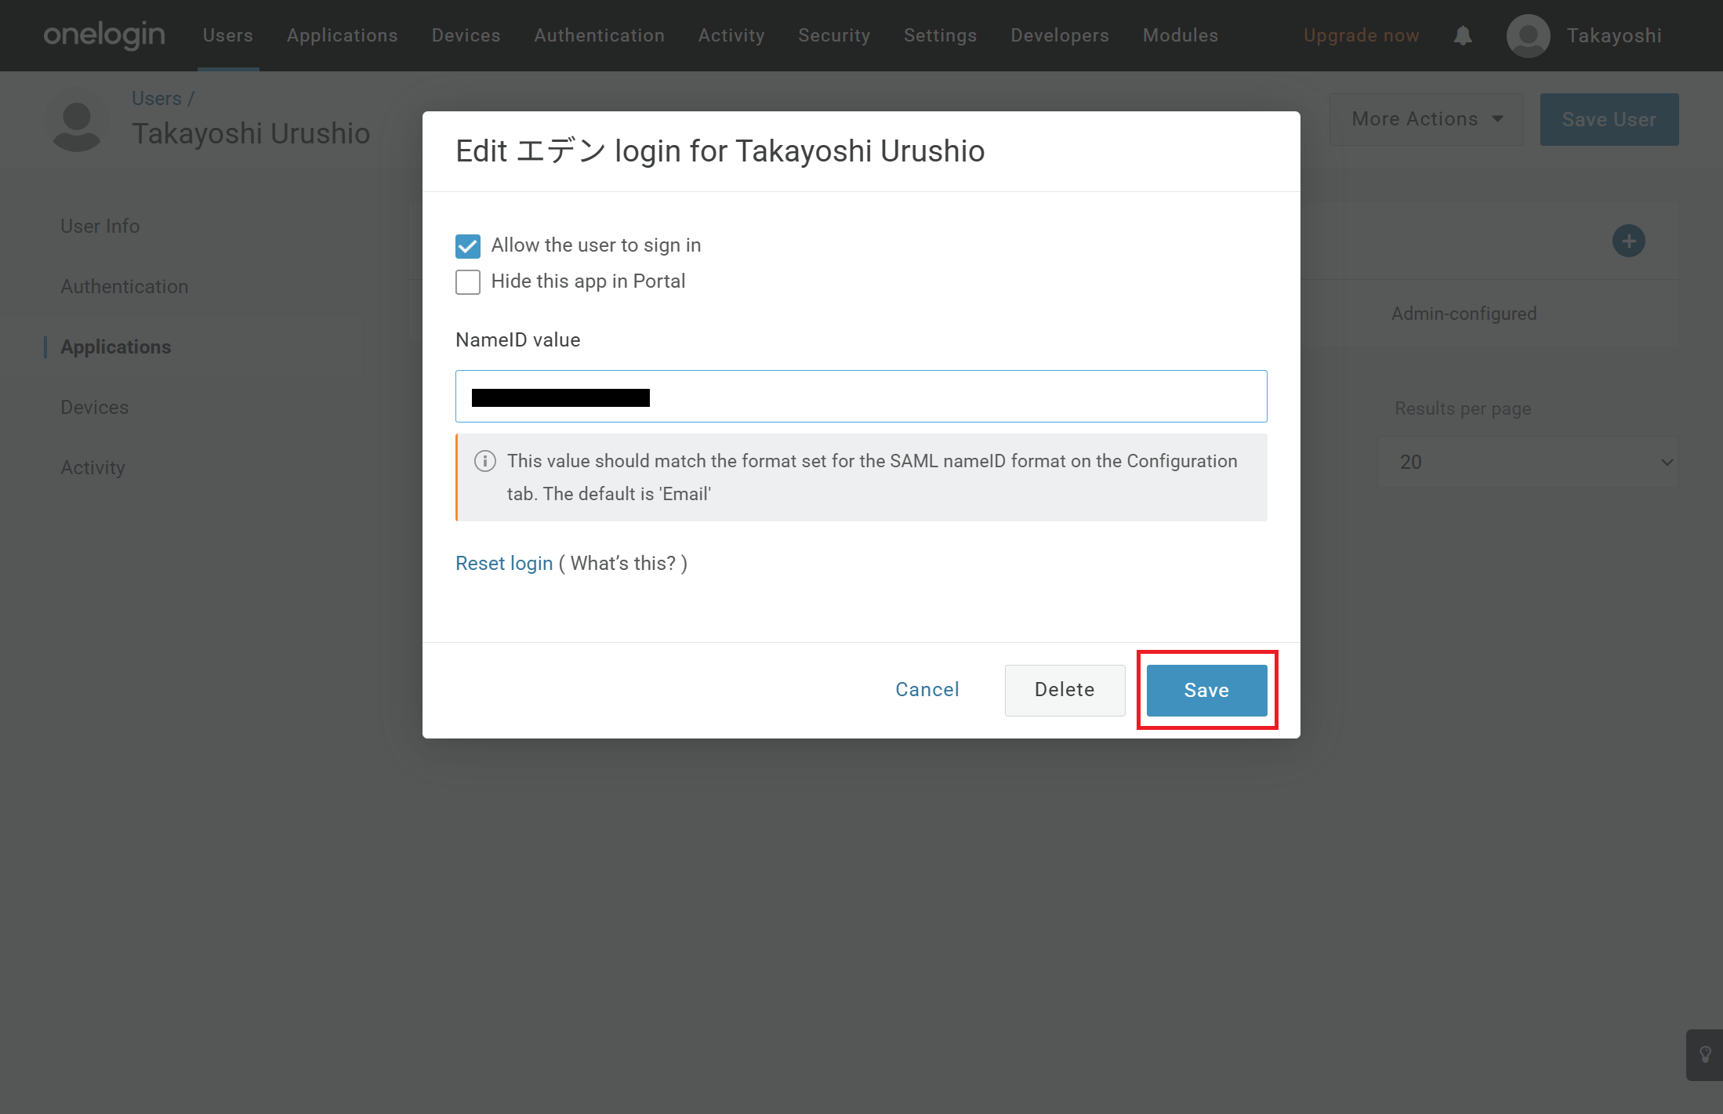The image size is (1723, 1114).
Task: Click the Takayoshi profile avatar
Action: (1528, 36)
